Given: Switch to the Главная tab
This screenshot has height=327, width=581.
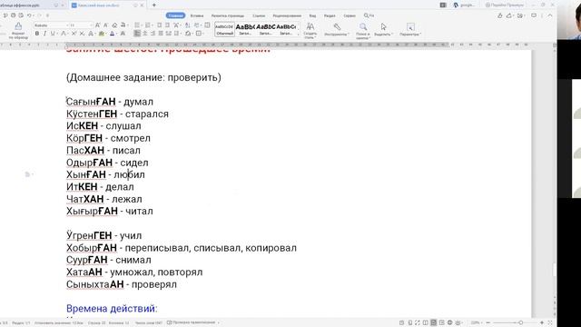Looking at the screenshot, I should point(175,15).
